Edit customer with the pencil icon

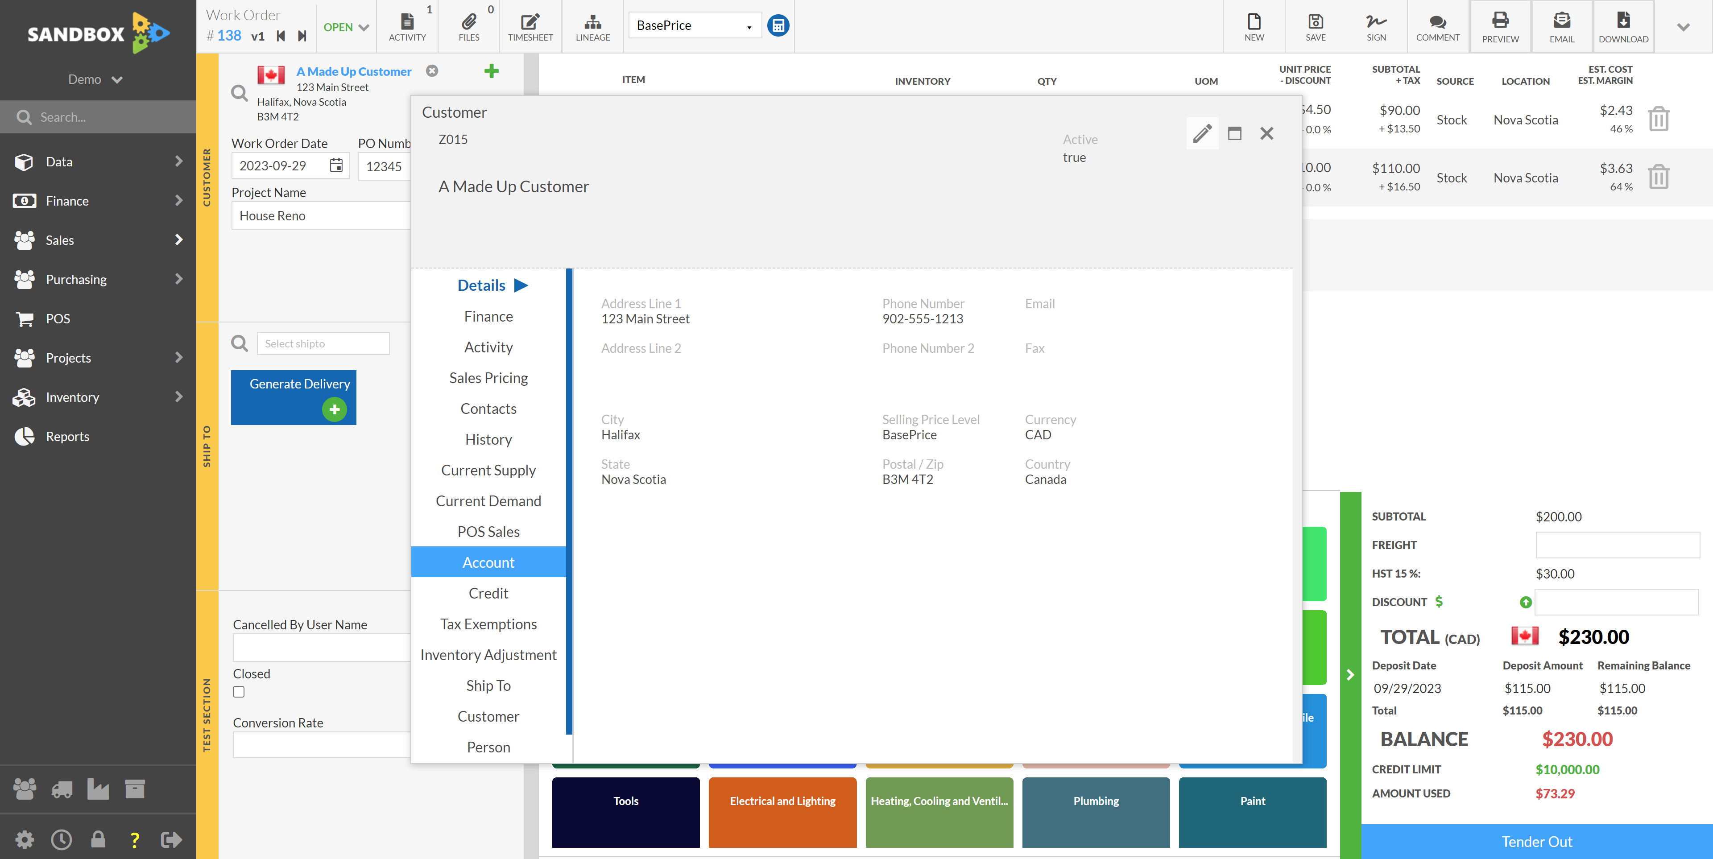[1202, 133]
